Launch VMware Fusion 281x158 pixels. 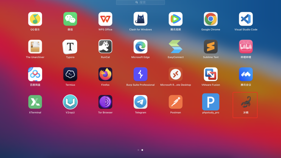(x=211, y=74)
